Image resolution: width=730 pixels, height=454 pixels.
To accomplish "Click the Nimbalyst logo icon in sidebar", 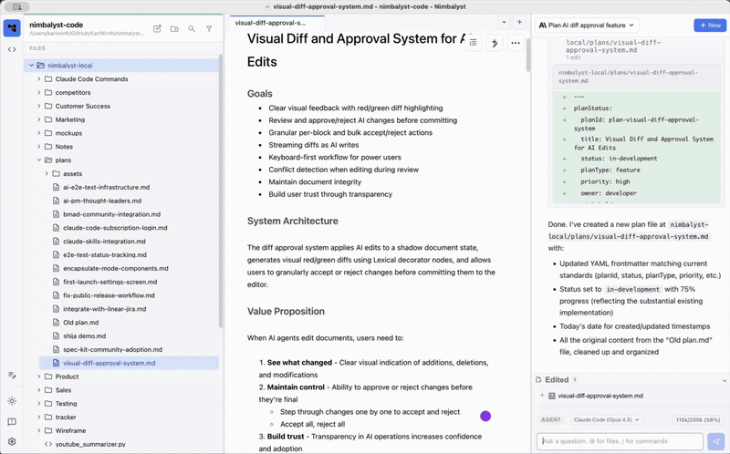I will pos(12,28).
